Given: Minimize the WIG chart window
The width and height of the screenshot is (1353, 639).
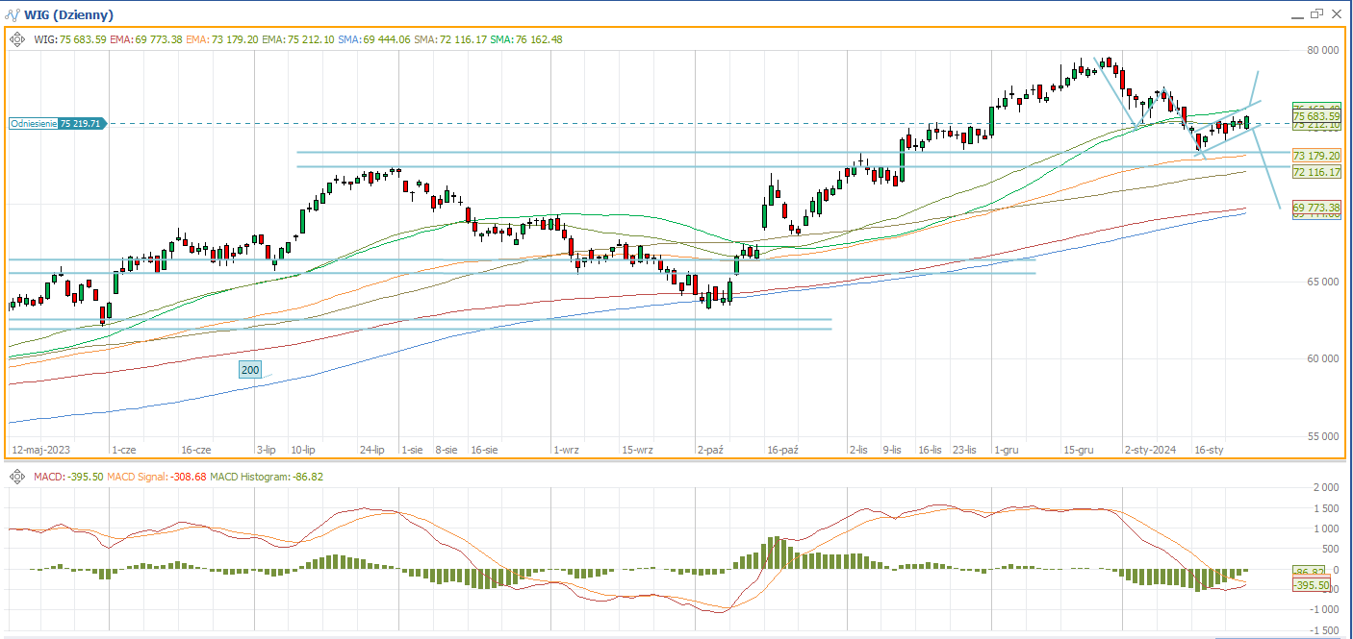Looking at the screenshot, I should pos(1296,13).
